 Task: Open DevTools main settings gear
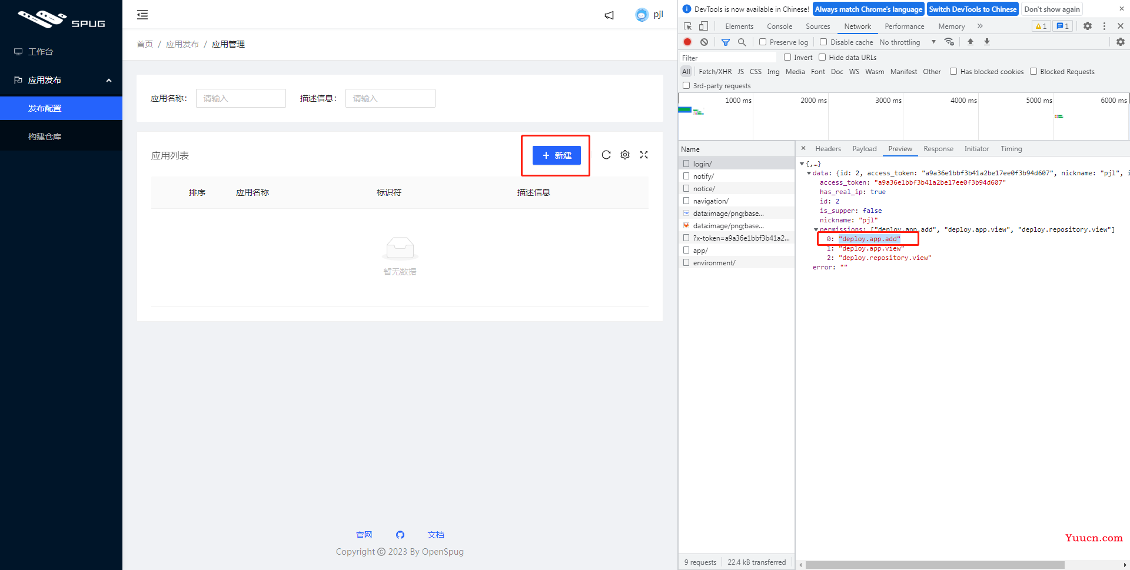click(1088, 26)
